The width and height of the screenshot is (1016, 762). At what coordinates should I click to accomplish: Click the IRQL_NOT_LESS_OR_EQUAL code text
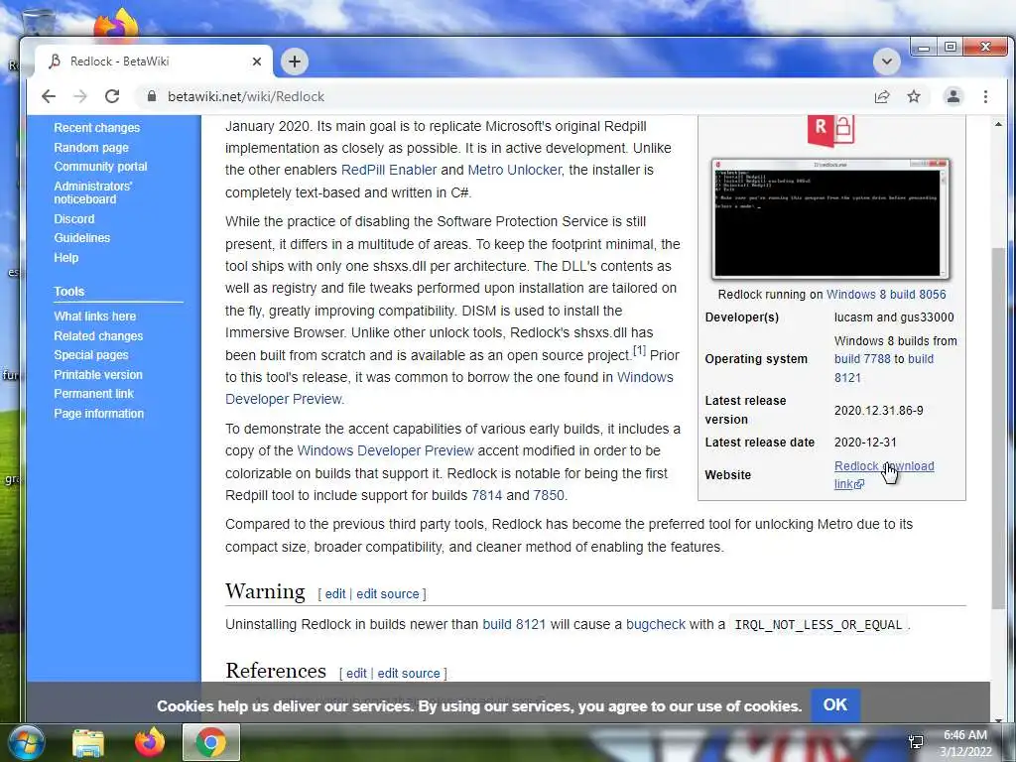point(818,625)
